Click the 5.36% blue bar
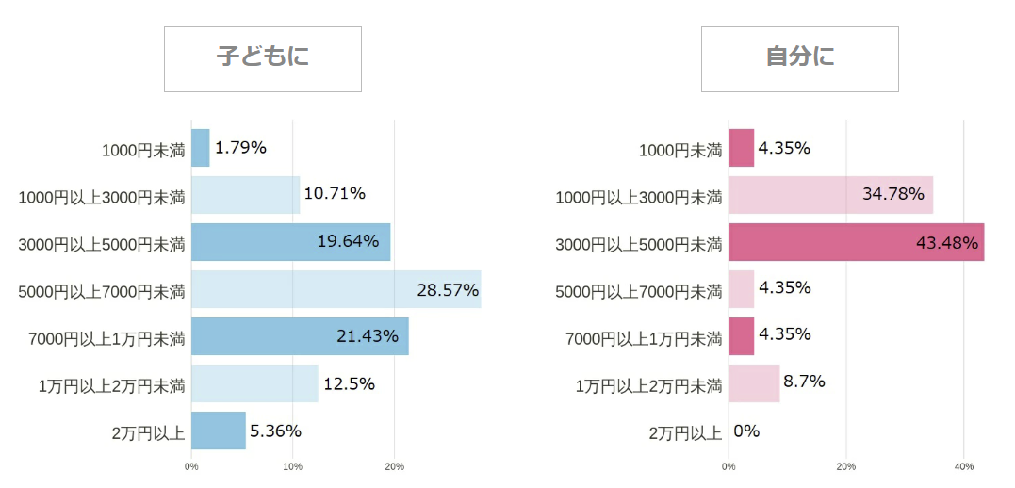This screenshot has height=488, width=1015. pos(218,431)
